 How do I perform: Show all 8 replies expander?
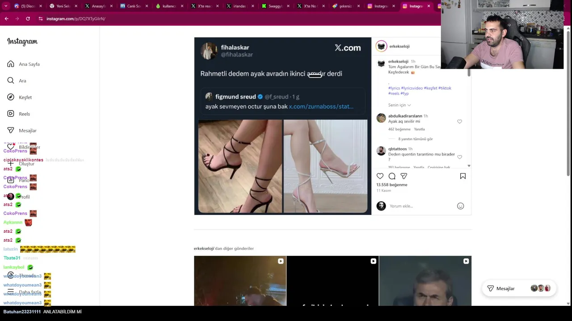(416, 139)
